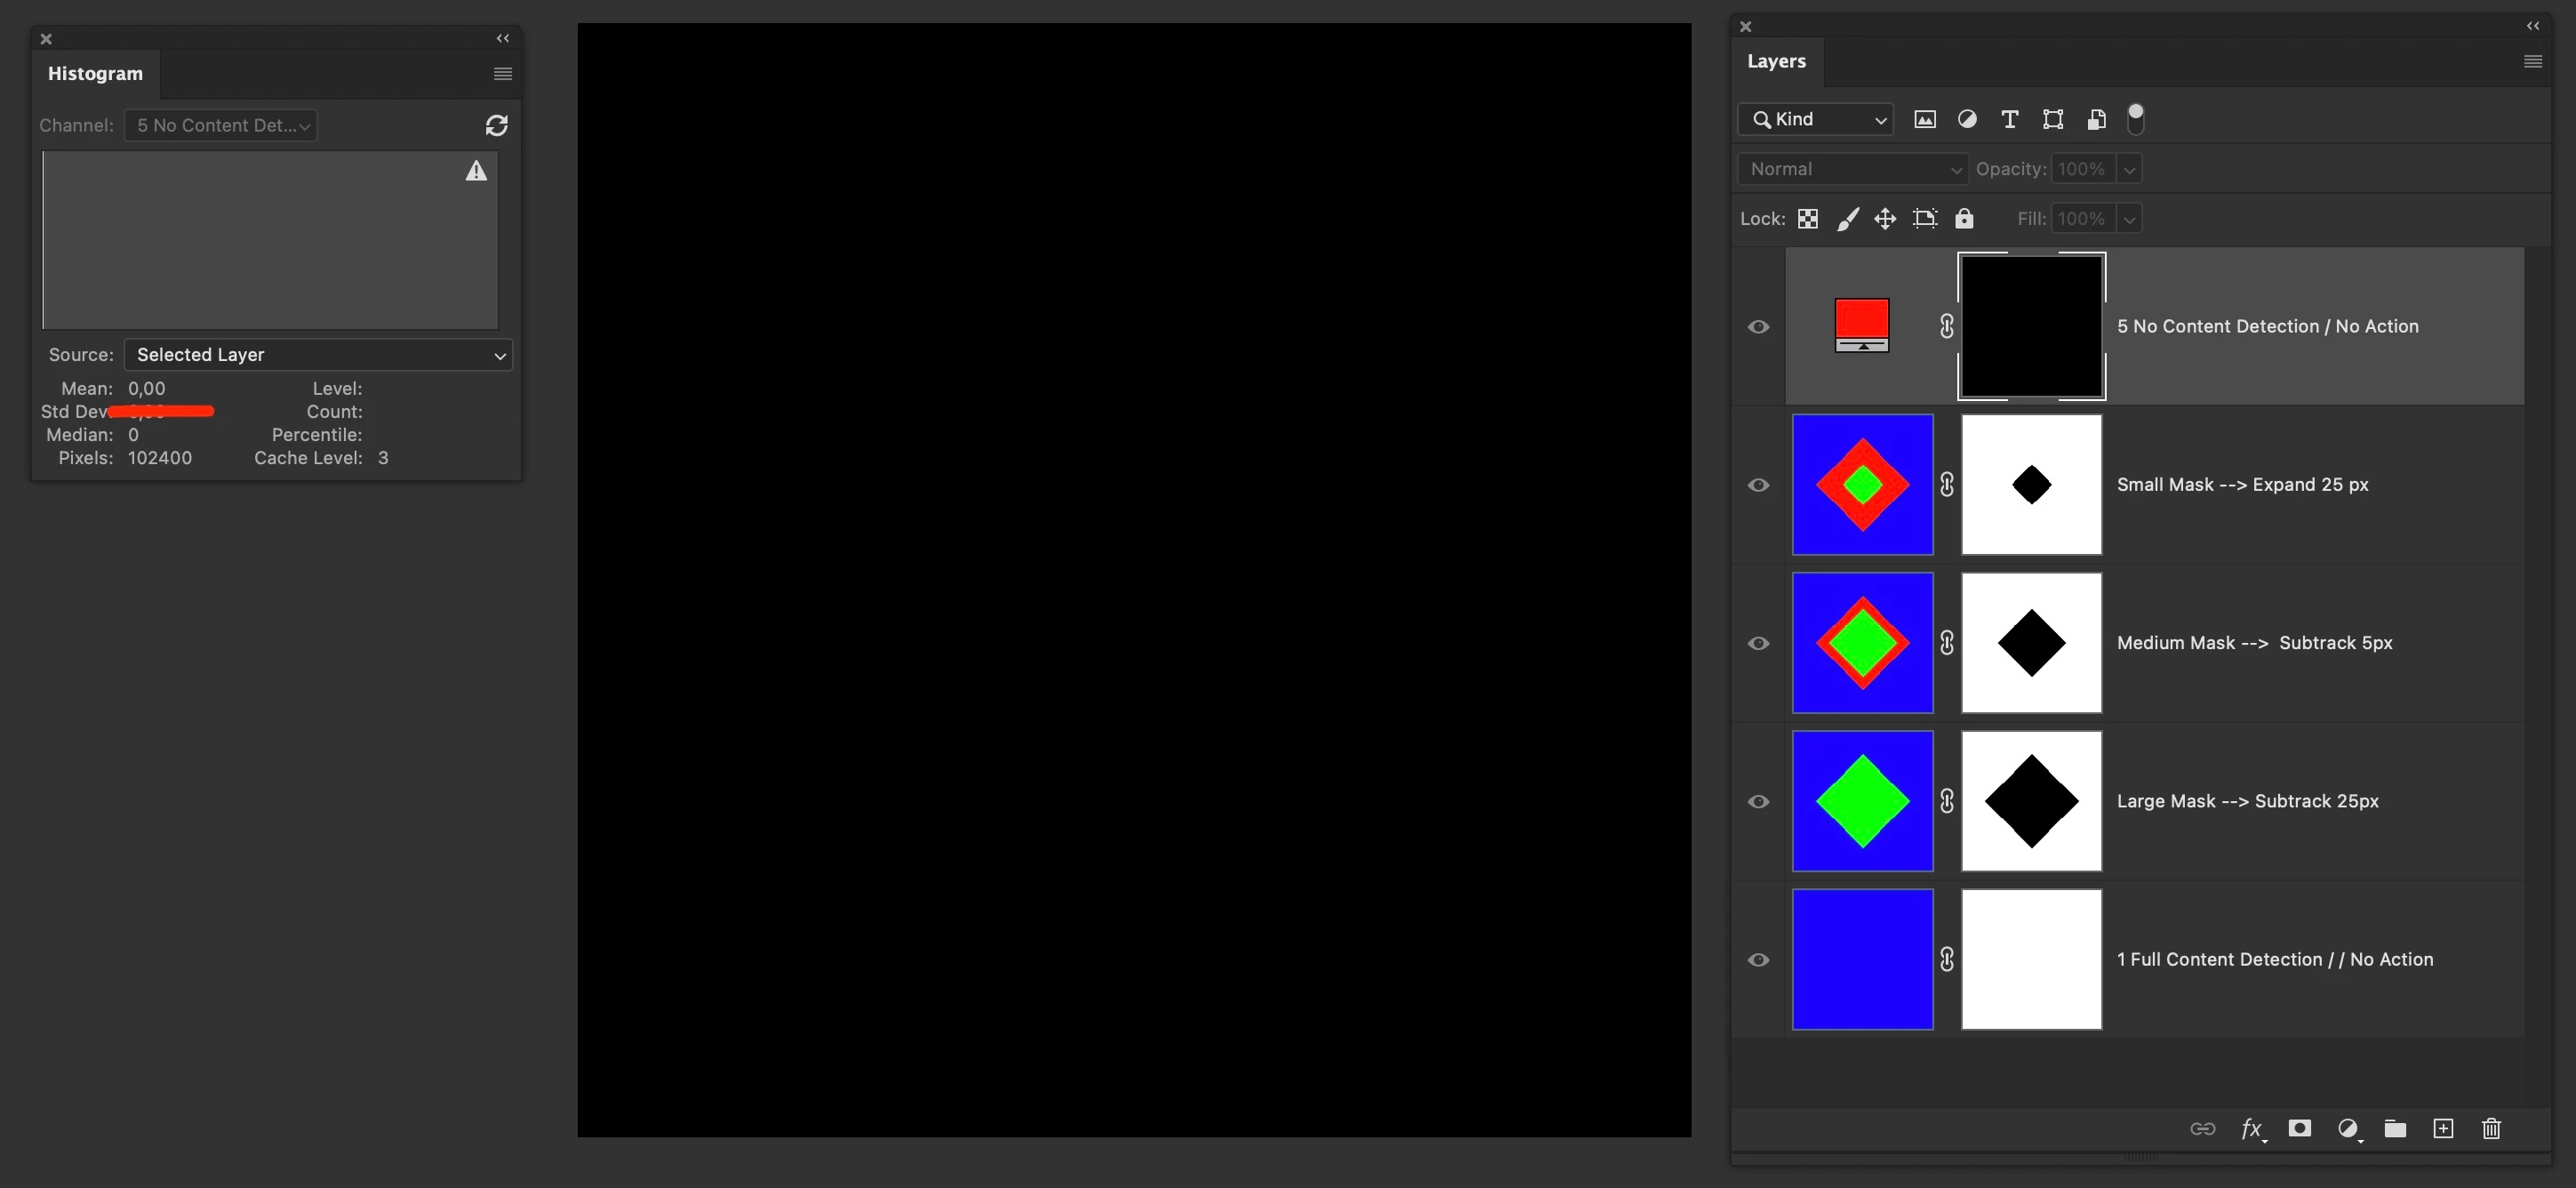Click the shape layer filter icon
Image resolution: width=2576 pixels, height=1188 pixels.
click(x=2053, y=120)
